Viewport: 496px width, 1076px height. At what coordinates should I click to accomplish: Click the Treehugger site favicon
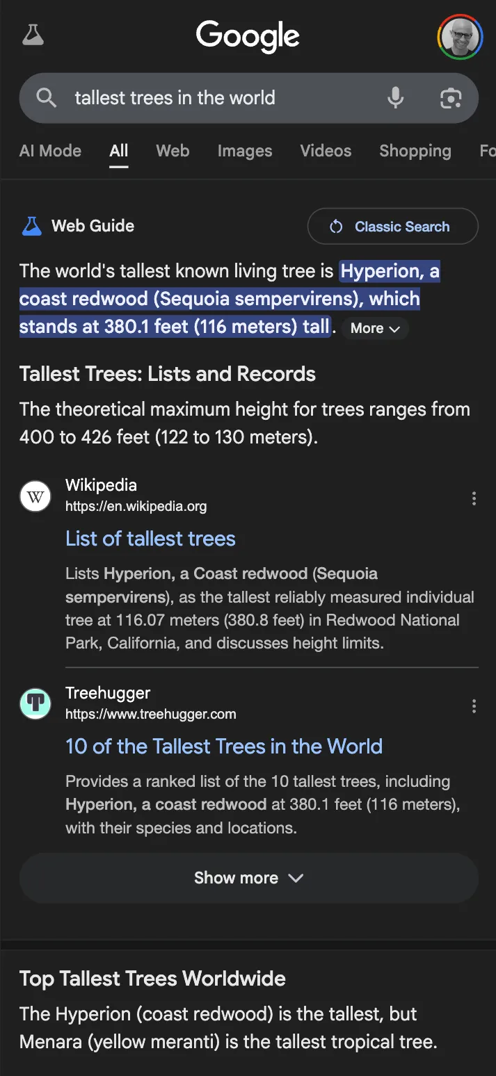click(35, 703)
